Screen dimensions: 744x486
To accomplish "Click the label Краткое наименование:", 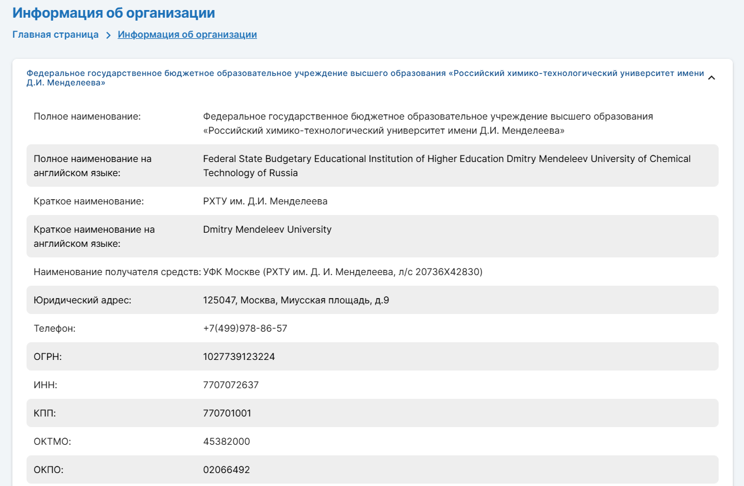I will (x=88, y=201).
